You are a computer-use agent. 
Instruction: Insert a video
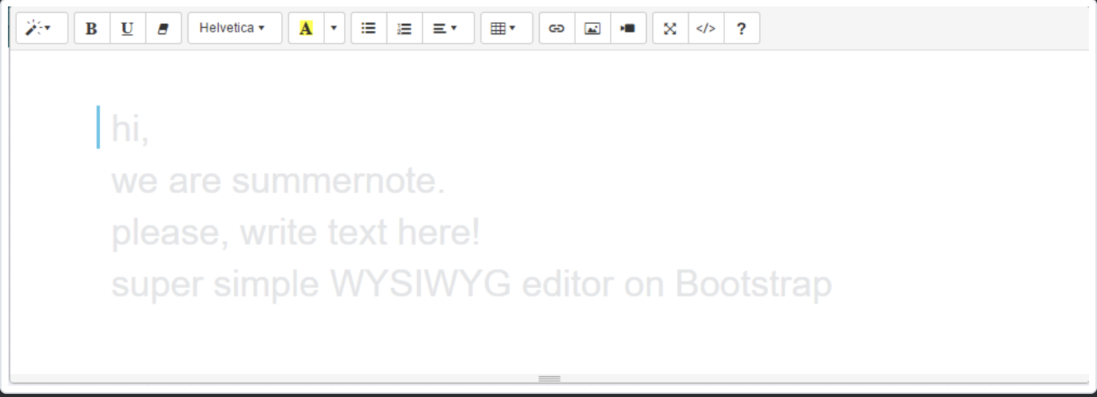pos(628,28)
